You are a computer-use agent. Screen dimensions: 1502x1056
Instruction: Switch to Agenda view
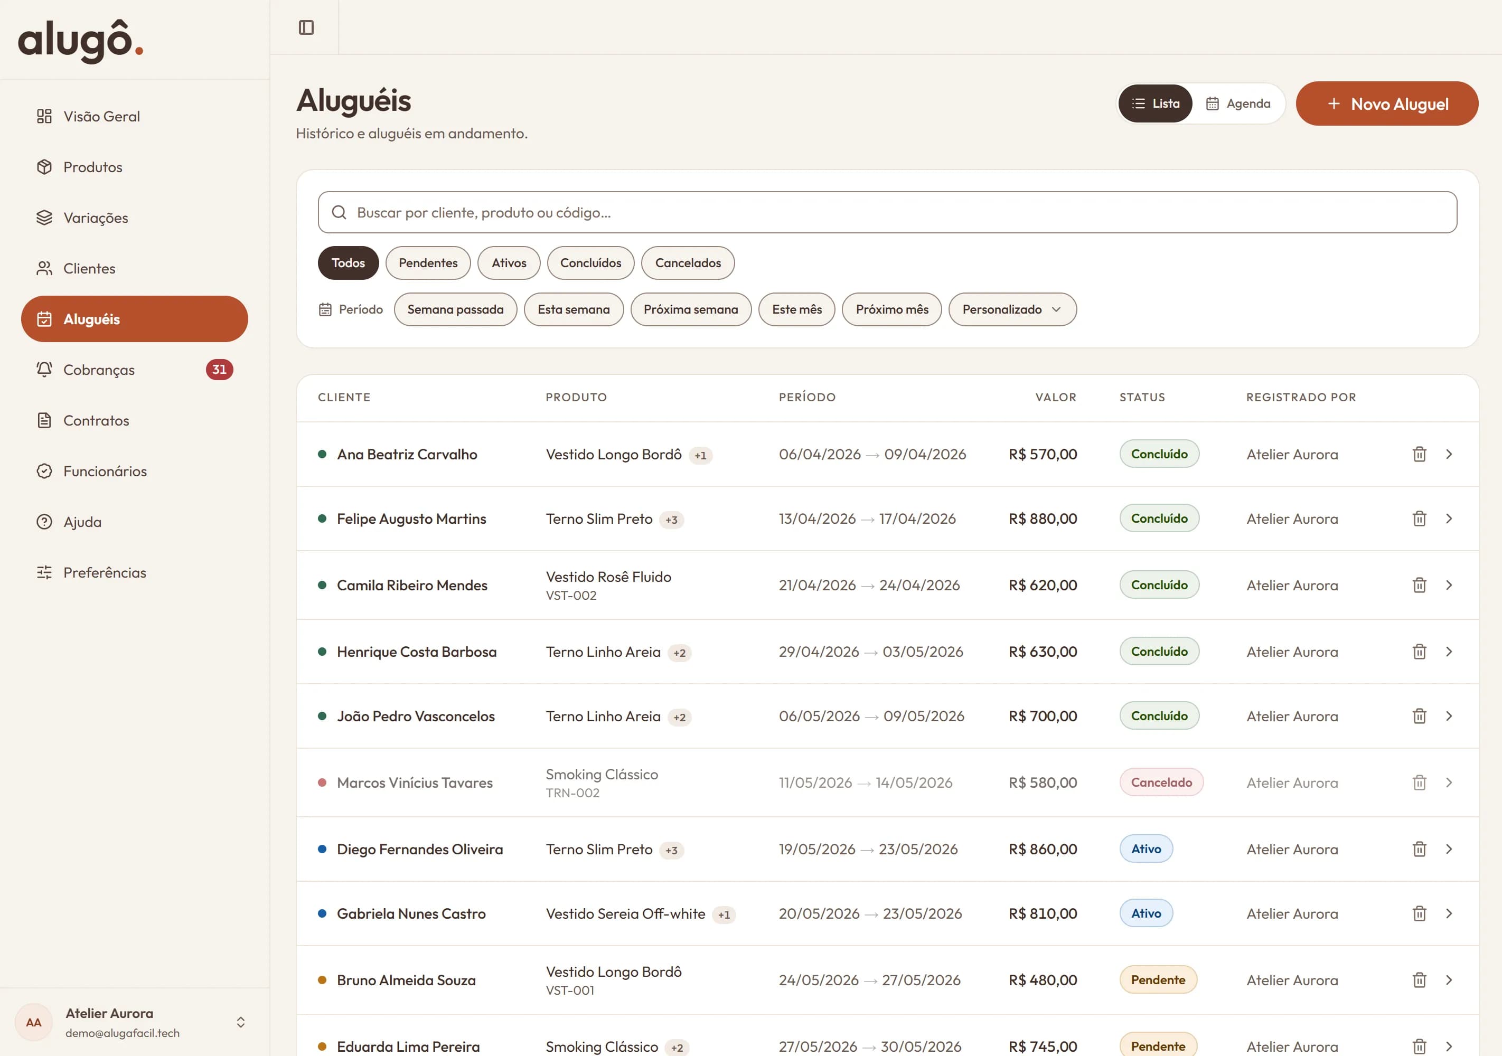[1238, 103]
